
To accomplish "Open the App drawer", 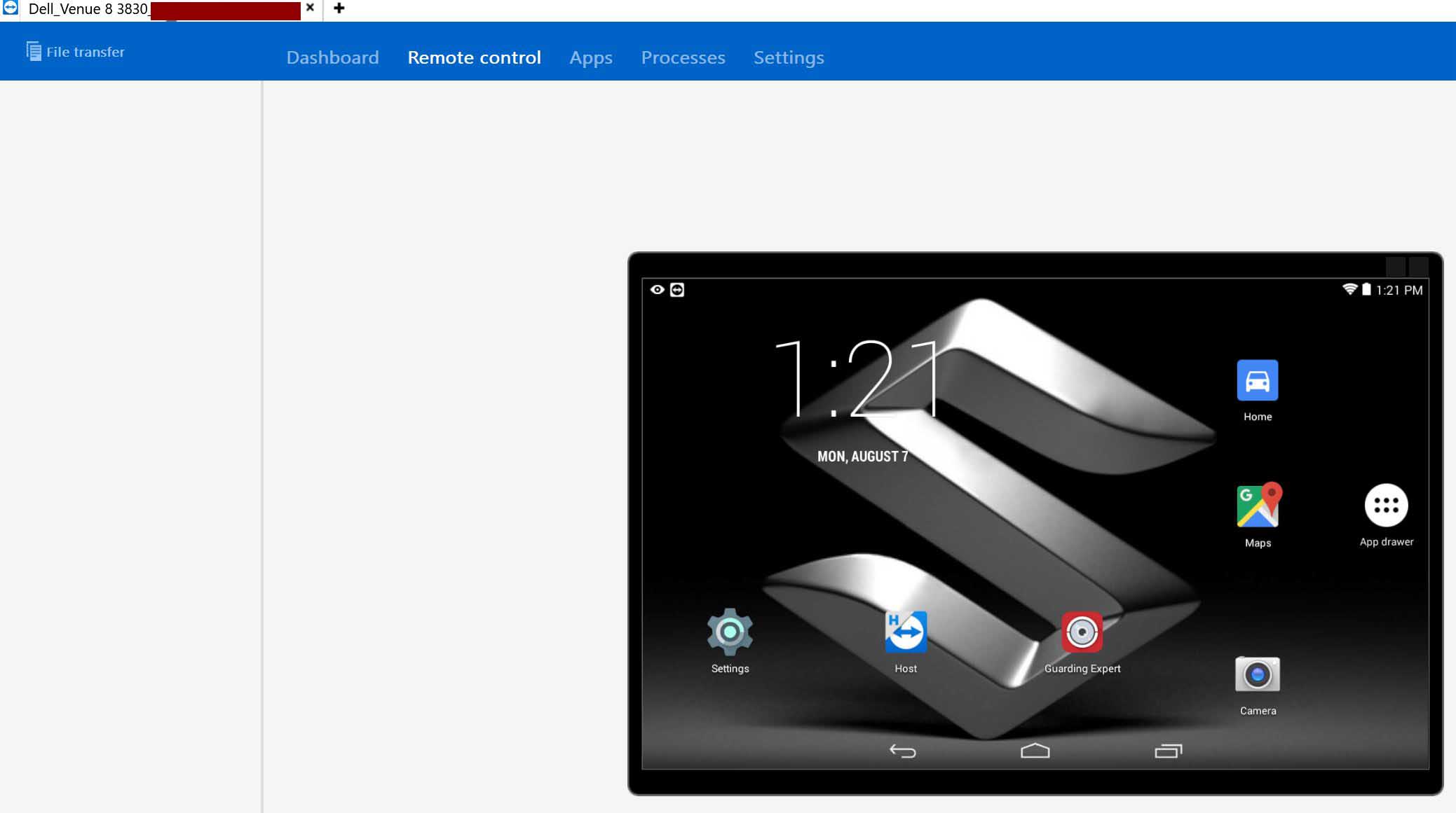I will [1386, 506].
